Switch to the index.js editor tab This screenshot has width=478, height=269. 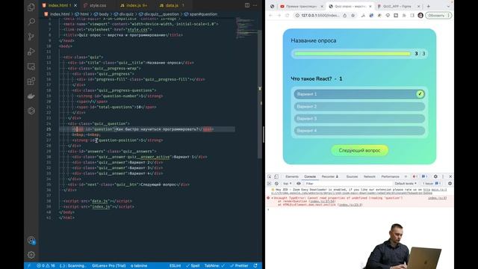[134, 5]
